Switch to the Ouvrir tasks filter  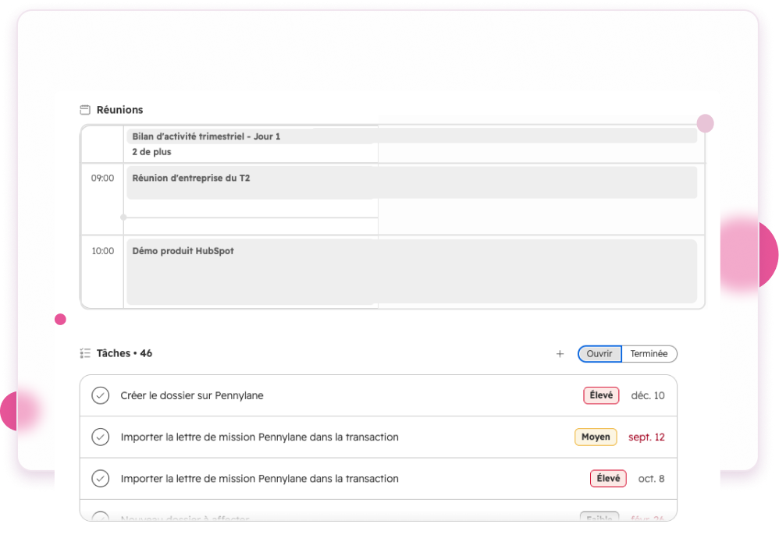point(599,354)
